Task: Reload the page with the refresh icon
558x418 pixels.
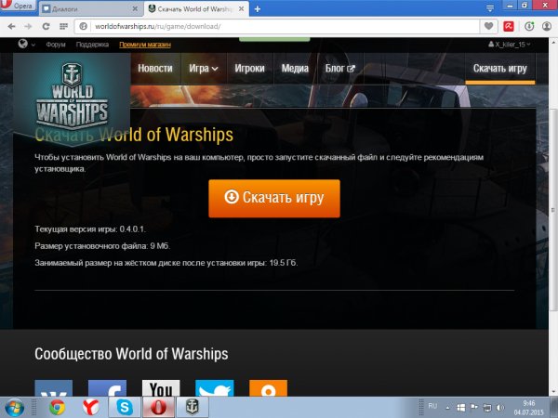Action: tap(46, 26)
